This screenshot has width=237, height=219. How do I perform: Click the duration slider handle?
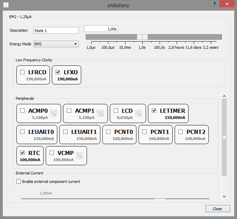tap(142, 37)
